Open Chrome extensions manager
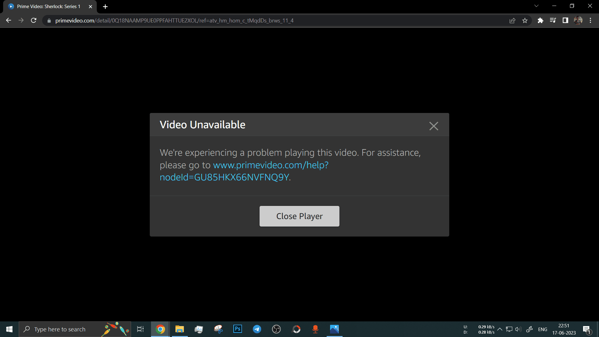 tap(541, 21)
